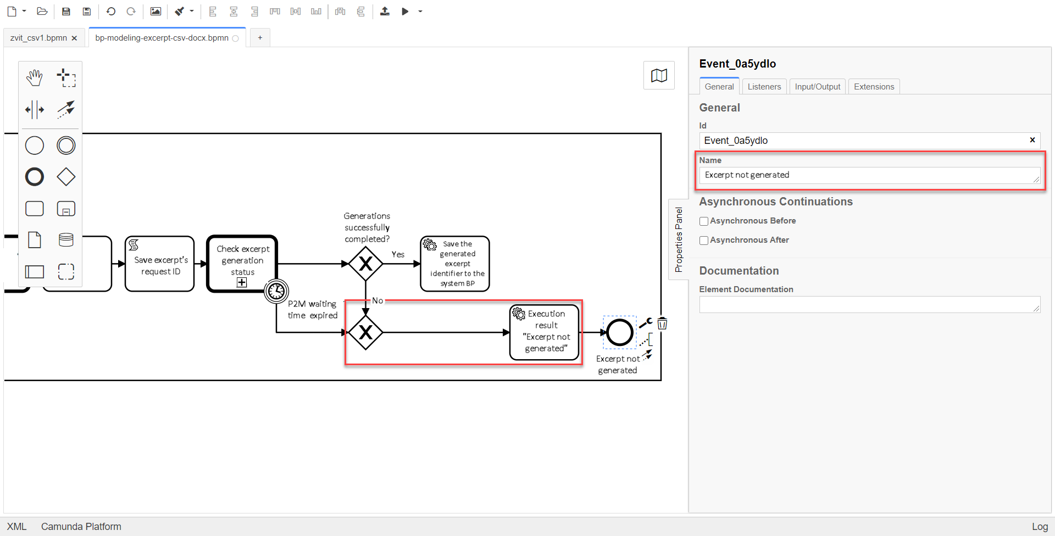
Task: Open the General properties tab
Action: click(x=719, y=87)
